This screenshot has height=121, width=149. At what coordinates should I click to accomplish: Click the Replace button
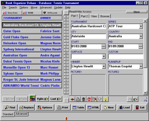coord(26,107)
